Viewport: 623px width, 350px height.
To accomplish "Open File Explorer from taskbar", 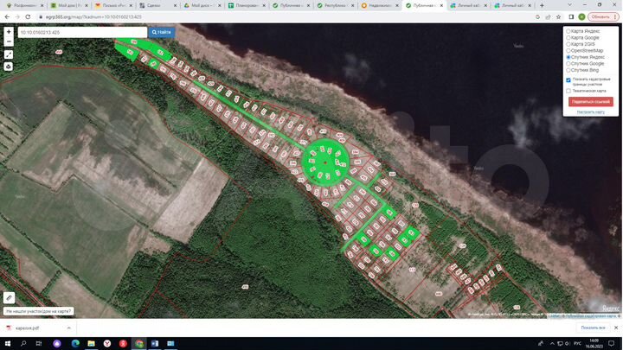I will coord(91,343).
